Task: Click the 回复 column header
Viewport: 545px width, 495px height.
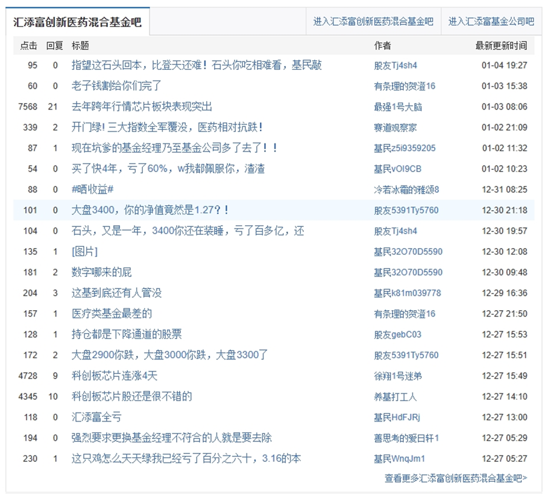Action: 55,46
